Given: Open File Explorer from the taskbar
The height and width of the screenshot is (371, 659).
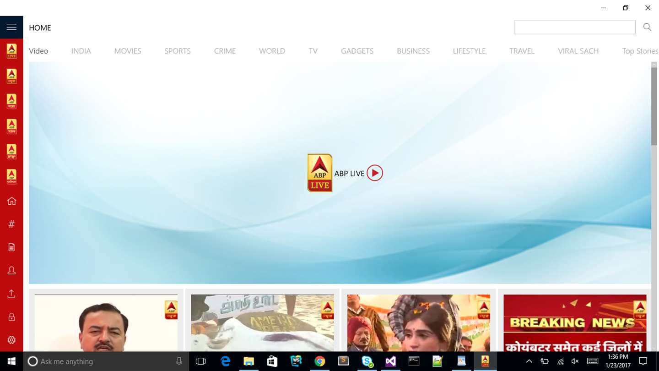Looking at the screenshot, I should pos(248,361).
